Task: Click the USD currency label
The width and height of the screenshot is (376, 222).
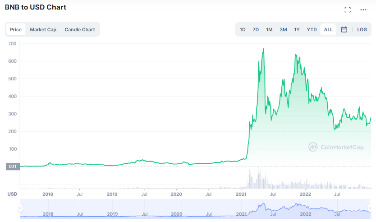Action: pos(12,194)
